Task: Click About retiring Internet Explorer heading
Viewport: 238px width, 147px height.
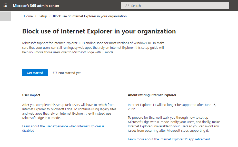Action: point(152,95)
